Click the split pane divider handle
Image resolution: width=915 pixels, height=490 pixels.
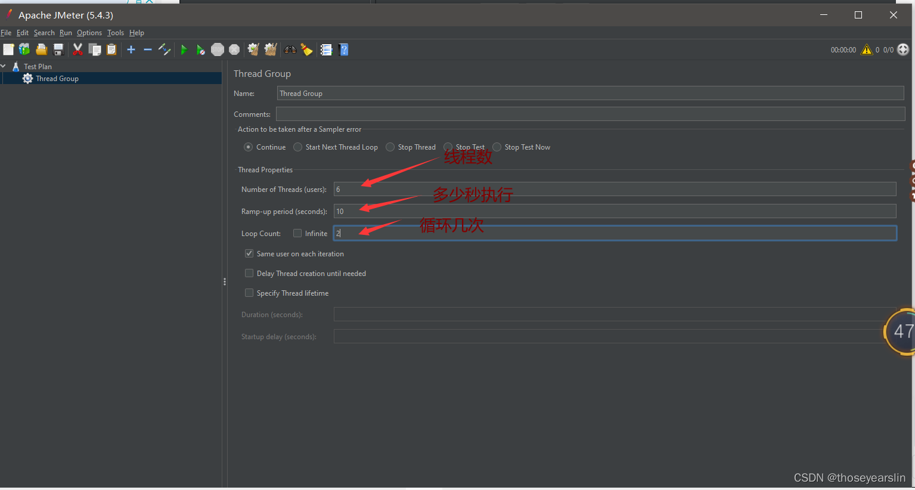[x=225, y=281]
